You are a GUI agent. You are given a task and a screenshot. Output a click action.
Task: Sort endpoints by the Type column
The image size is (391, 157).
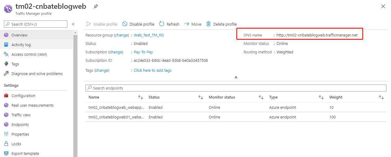[x=321, y=97]
